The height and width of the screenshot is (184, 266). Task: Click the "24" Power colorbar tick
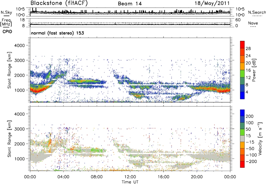click(248, 56)
